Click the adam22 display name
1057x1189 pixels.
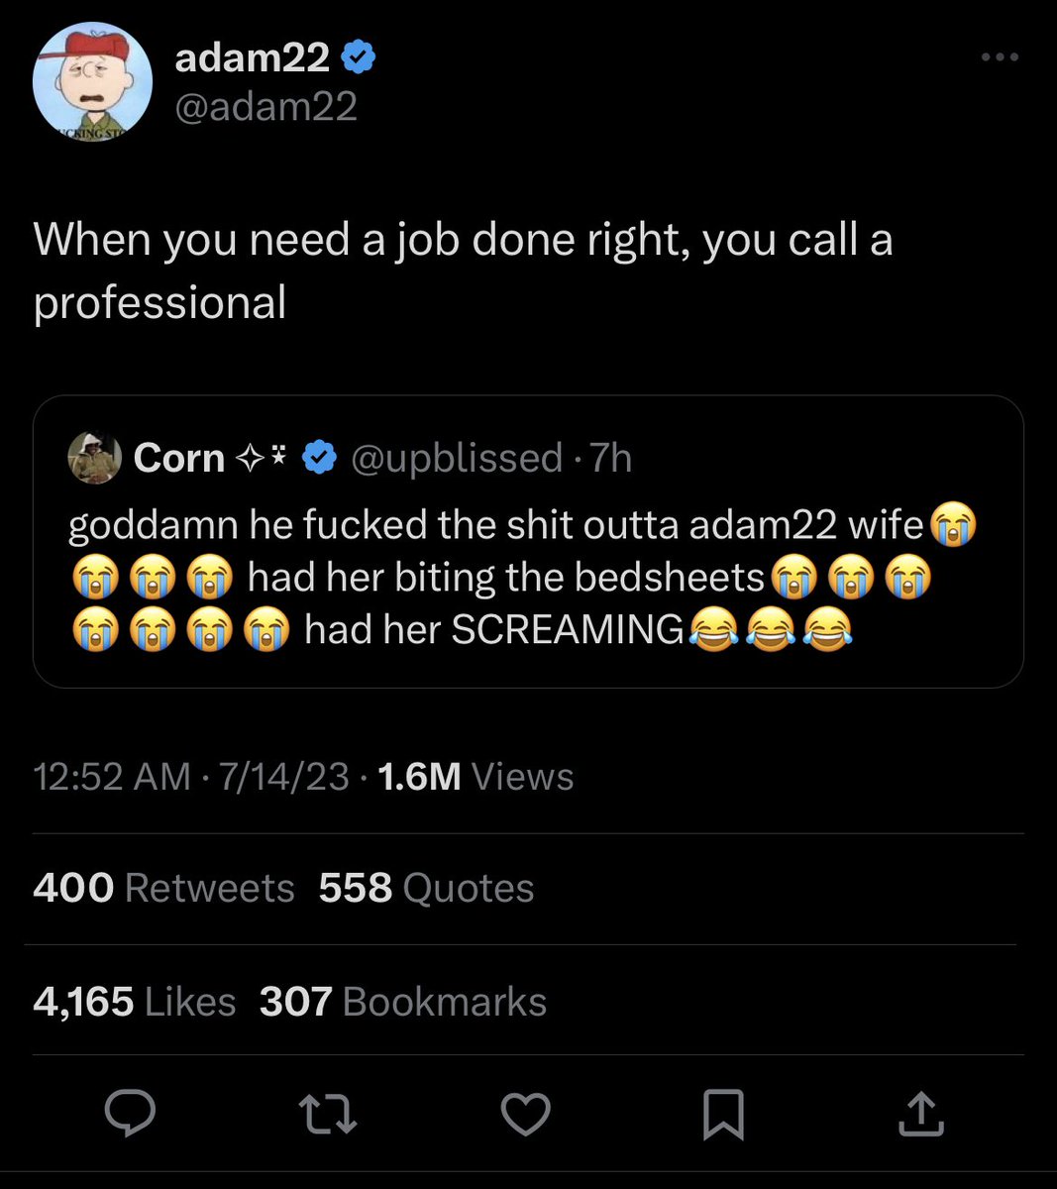[x=253, y=58]
